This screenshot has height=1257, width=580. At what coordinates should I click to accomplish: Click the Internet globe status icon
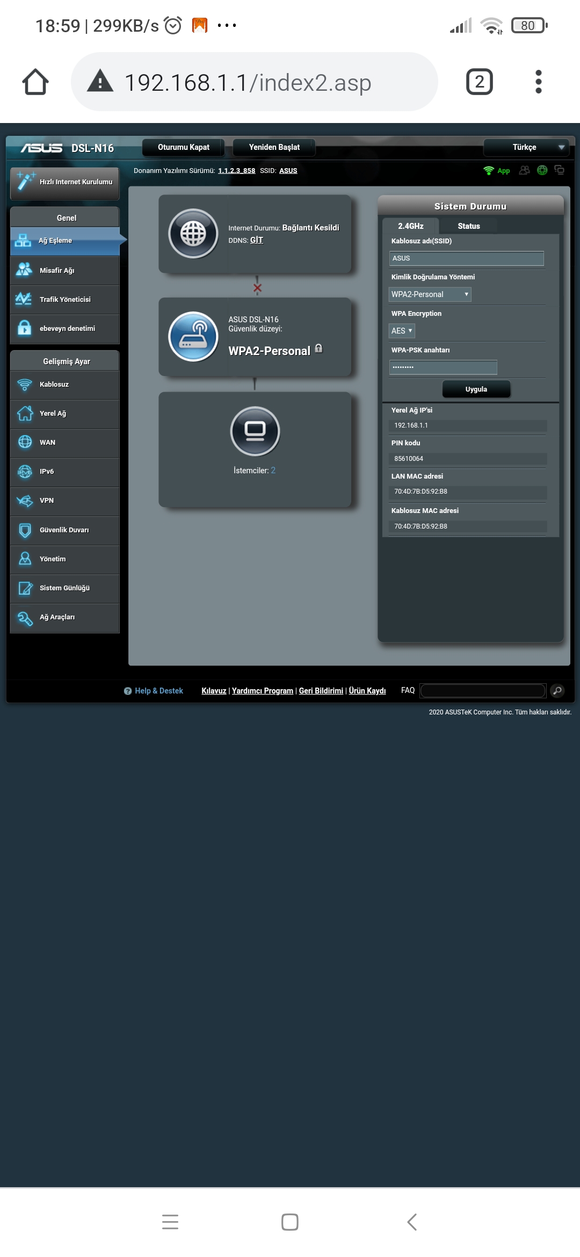tap(193, 234)
